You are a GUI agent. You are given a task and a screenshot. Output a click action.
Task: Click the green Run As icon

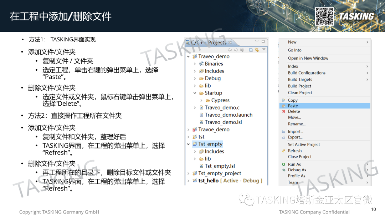click(284, 165)
